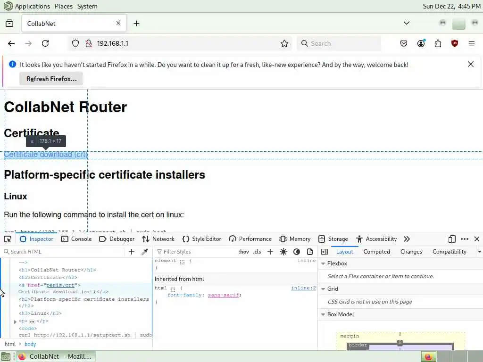483x362 pixels.
Task: Open the Performance tab
Action: point(250,239)
